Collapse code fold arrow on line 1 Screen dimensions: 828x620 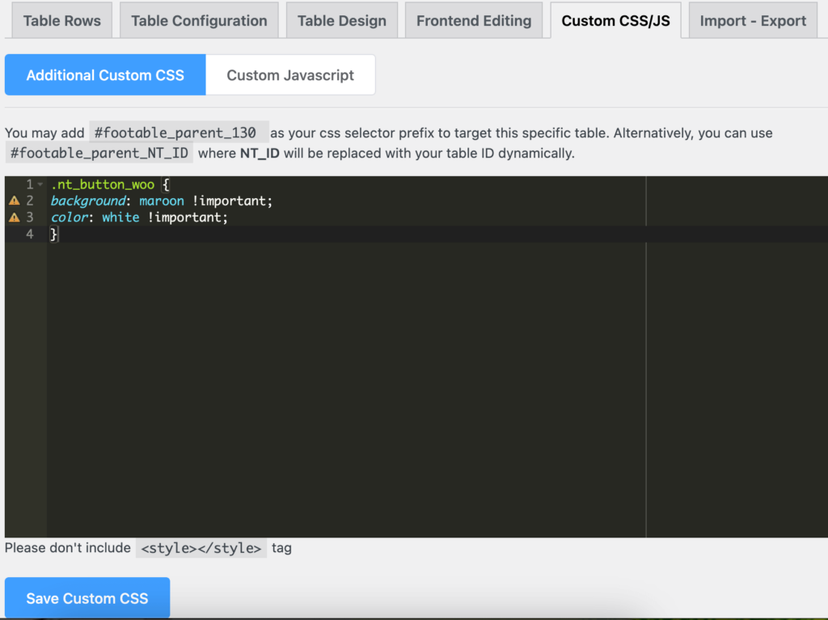click(40, 184)
